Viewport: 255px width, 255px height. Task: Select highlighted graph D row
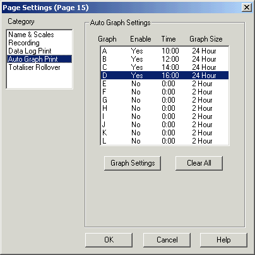tap(165, 76)
